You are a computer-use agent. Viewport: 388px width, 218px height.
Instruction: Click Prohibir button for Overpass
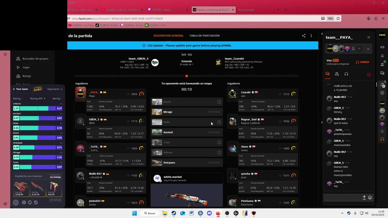tap(214, 163)
